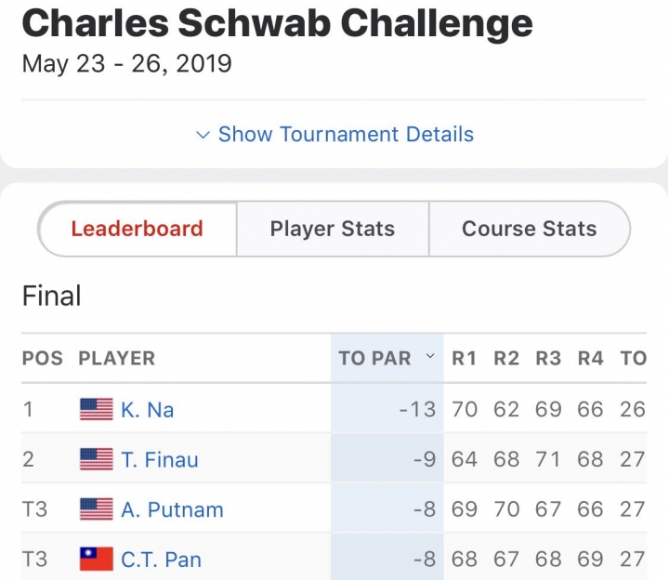Click the PLAYER column header

[116, 359]
